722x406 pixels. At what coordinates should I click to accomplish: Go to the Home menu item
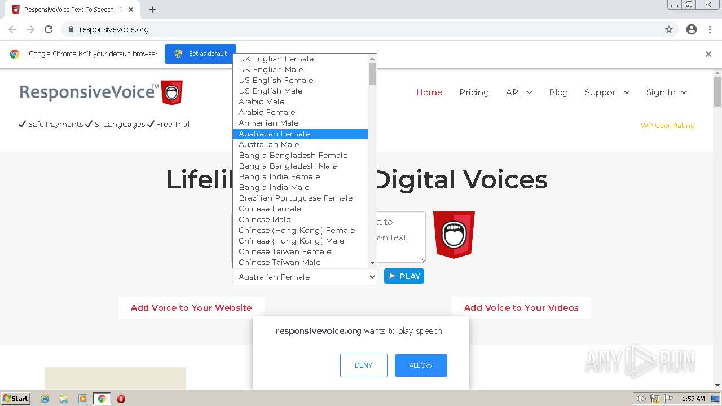tap(429, 92)
